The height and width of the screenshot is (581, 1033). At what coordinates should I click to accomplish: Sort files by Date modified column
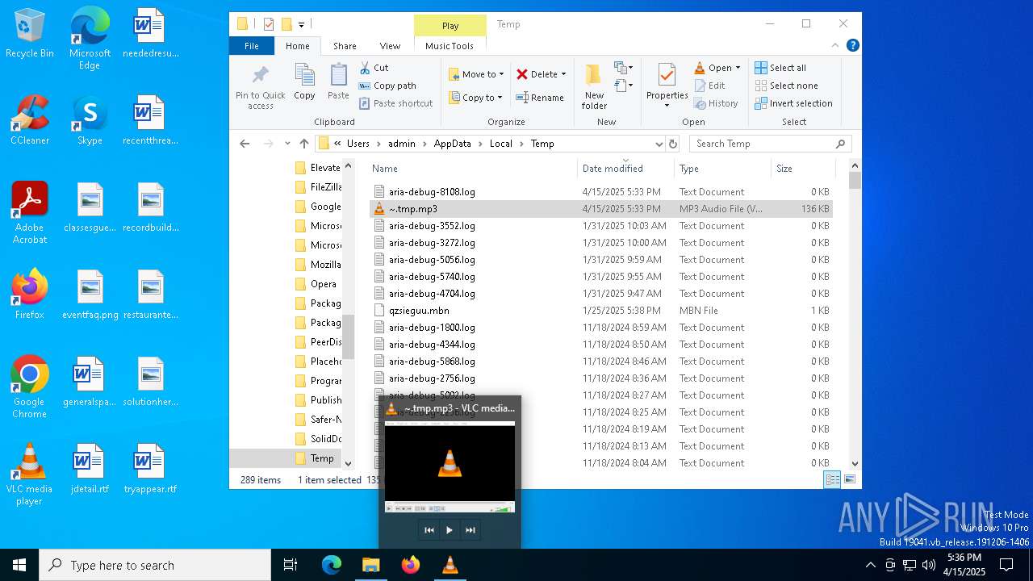625,168
